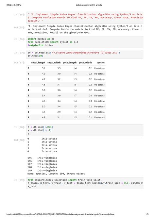The image size is (155, 219).
Task: Click the page number 1/5
Action: point(147,214)
